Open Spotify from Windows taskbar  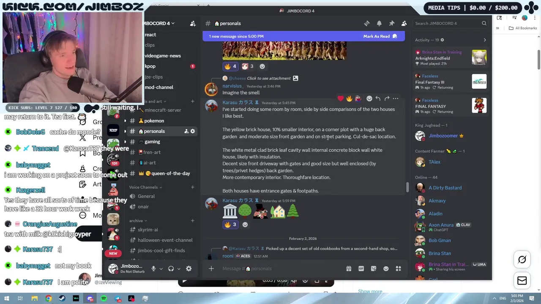click(x=104, y=299)
